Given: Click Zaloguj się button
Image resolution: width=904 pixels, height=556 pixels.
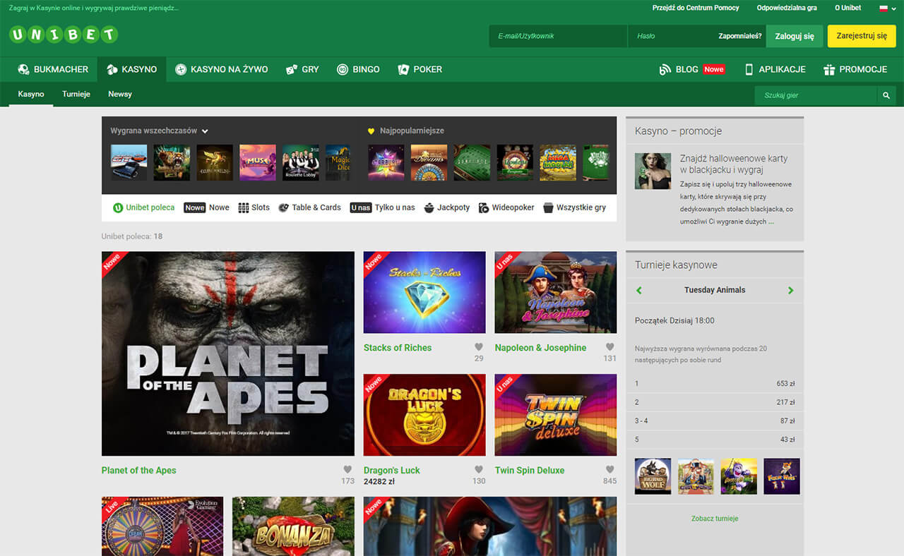Looking at the screenshot, I should tap(795, 36).
